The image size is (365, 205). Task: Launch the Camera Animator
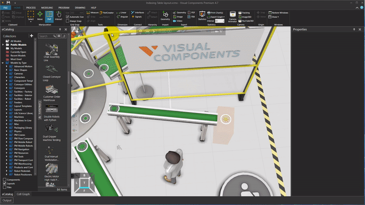click(232, 16)
